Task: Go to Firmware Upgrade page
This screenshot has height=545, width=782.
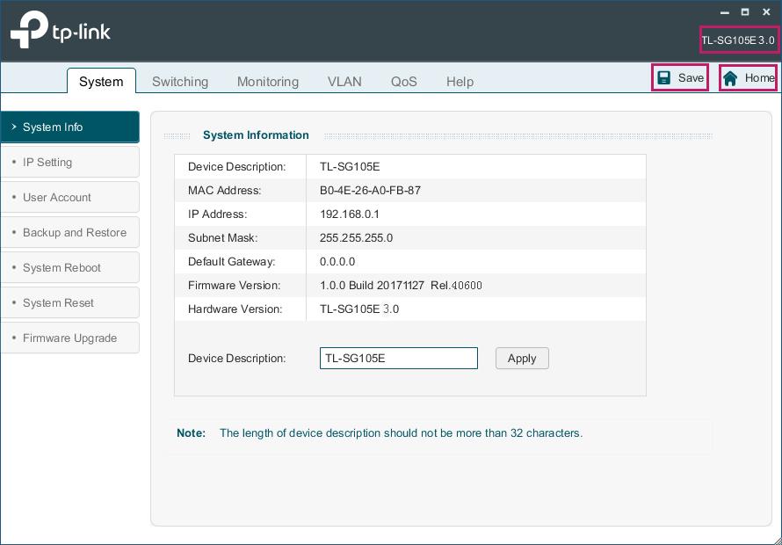Action: (x=69, y=338)
